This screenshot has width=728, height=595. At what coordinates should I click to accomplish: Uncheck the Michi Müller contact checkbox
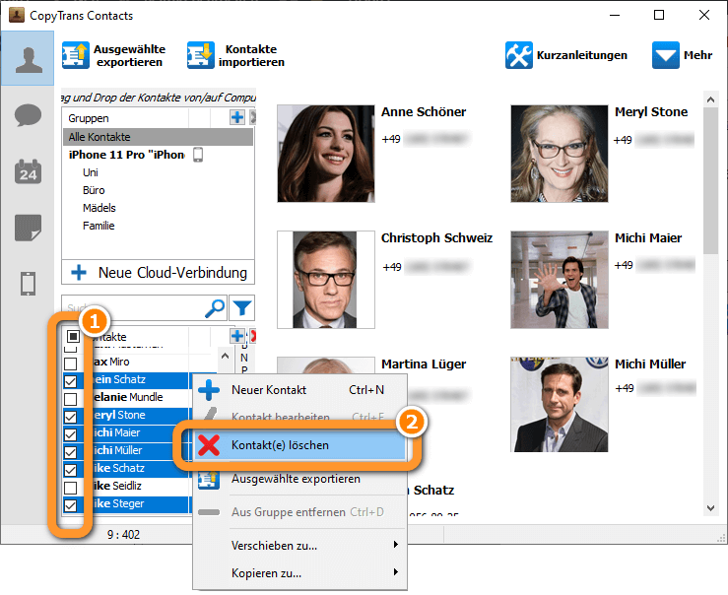(71, 451)
